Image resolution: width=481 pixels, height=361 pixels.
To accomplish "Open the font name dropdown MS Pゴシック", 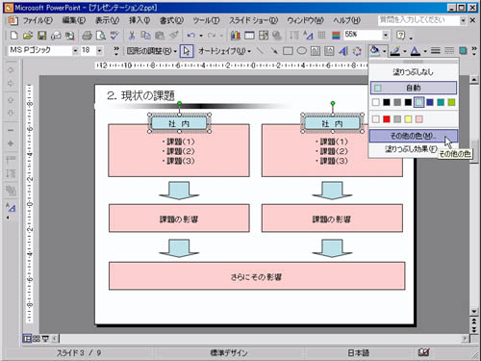I will (75, 51).
